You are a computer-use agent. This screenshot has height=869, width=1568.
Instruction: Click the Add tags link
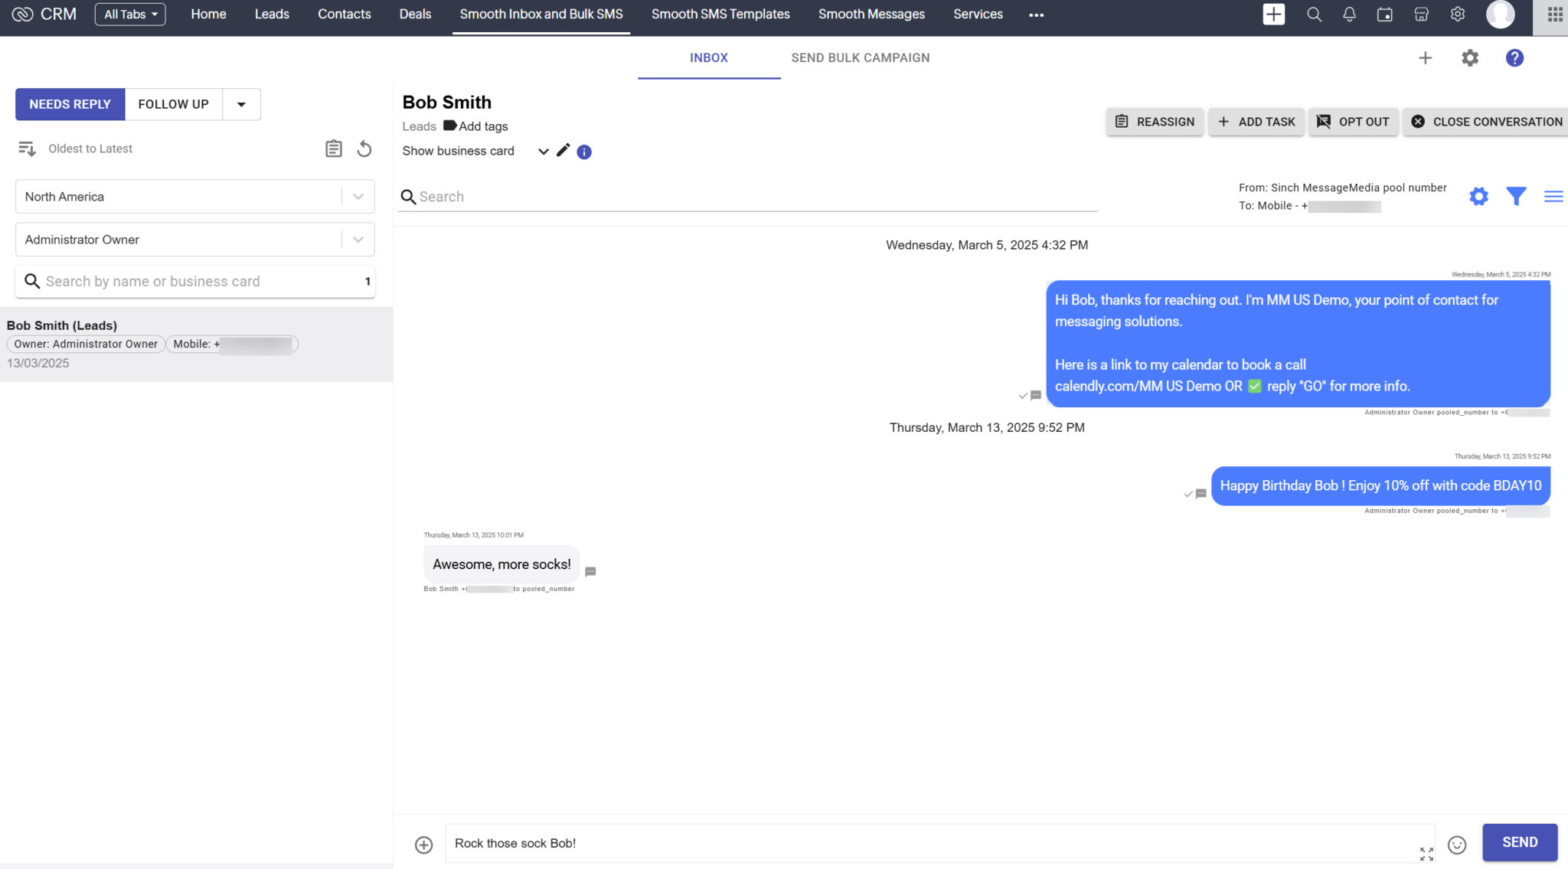point(482,126)
